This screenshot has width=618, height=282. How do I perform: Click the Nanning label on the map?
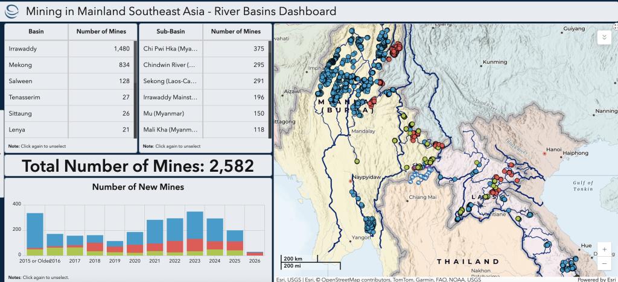coord(605,111)
